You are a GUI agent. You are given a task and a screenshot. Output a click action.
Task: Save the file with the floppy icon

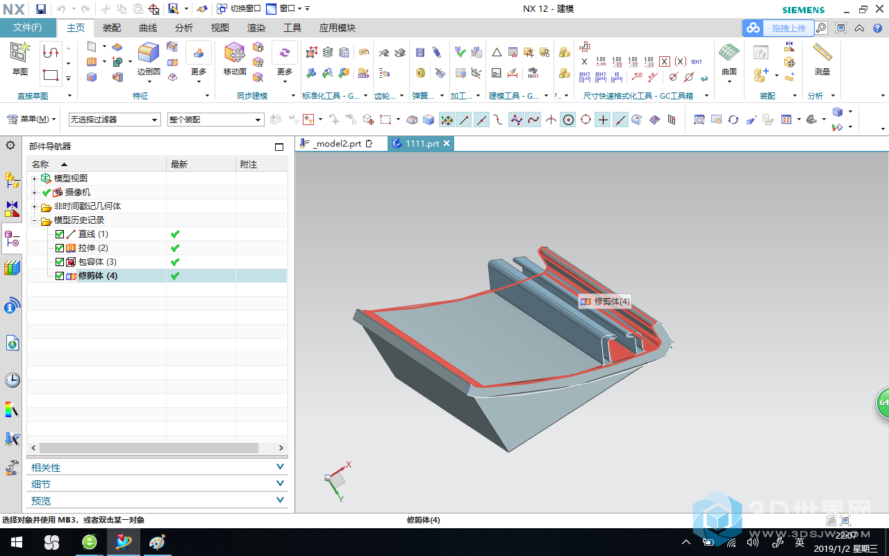[41, 9]
